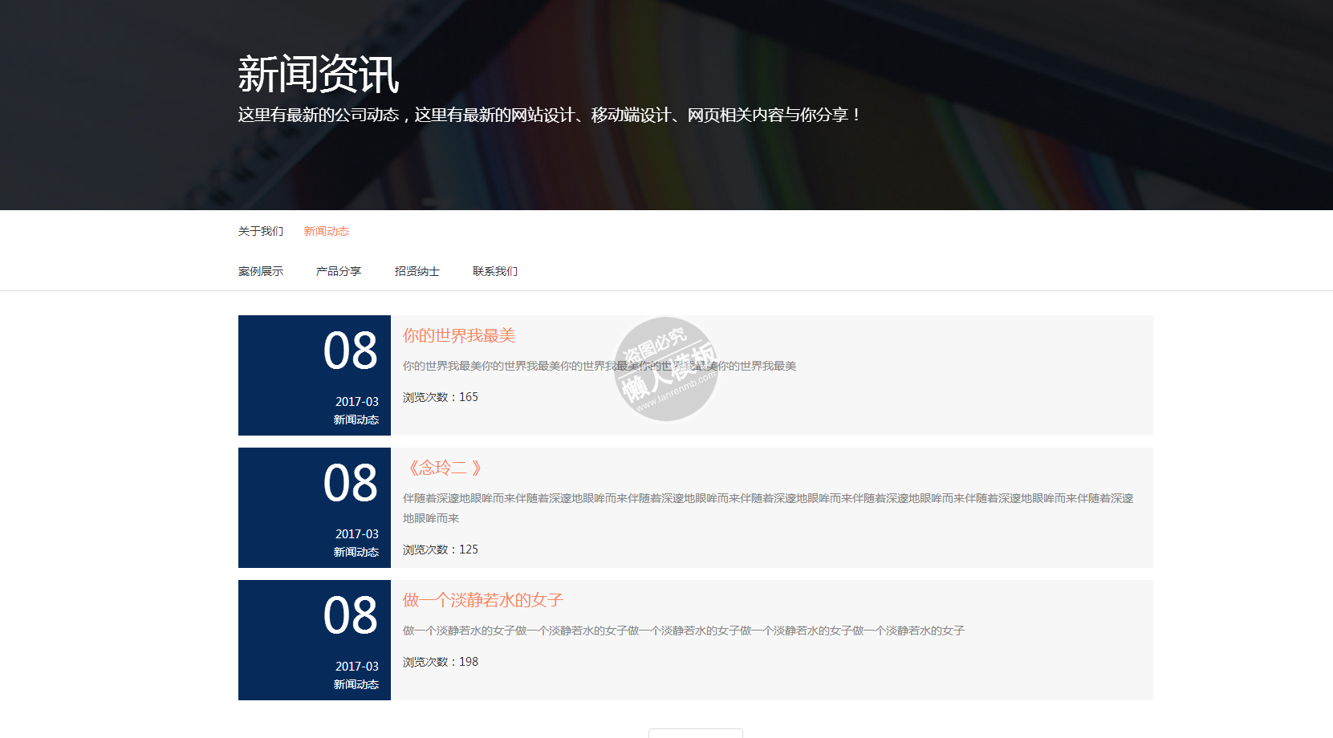Image resolution: width=1333 pixels, height=738 pixels.
Task: Click the view count showing 165
Action: point(440,397)
